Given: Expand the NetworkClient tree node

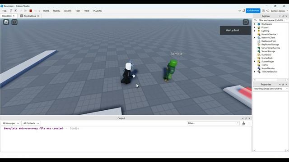Looking at the screenshot, I should click(255, 38).
